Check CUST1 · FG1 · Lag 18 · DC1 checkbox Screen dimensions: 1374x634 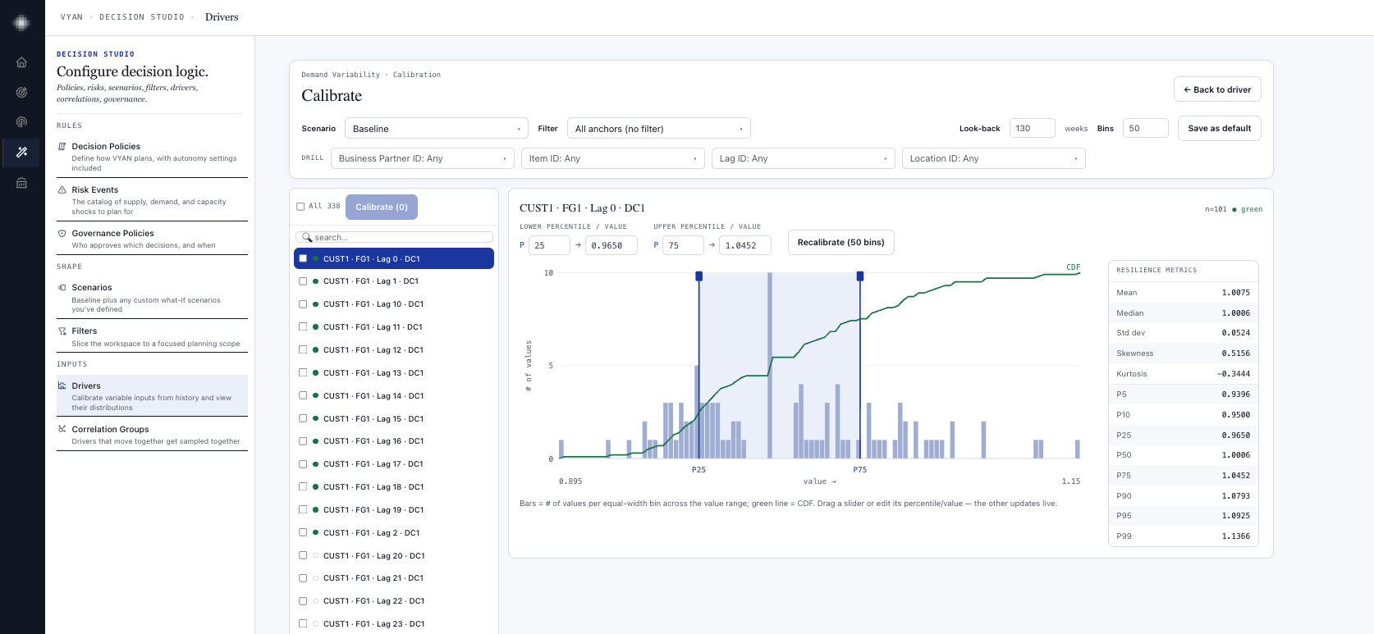point(303,486)
